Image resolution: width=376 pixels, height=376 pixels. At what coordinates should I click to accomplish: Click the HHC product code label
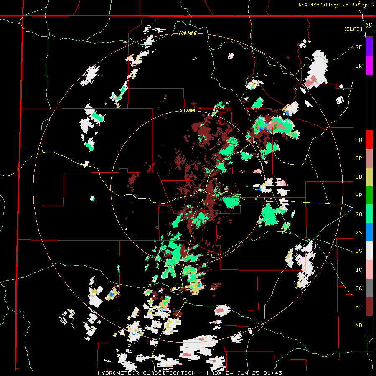coord(367,25)
